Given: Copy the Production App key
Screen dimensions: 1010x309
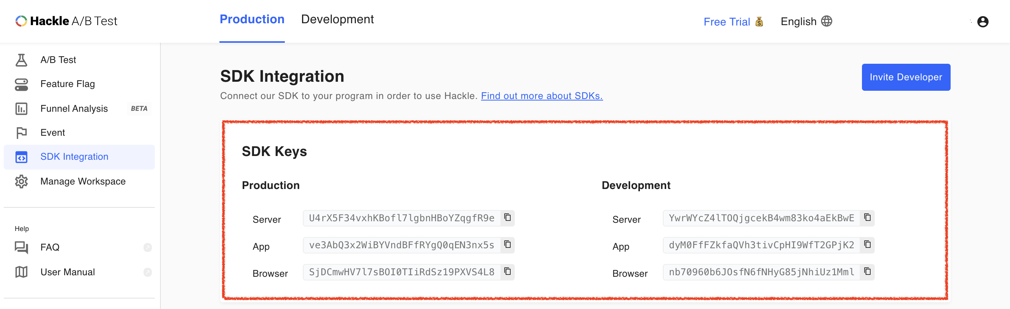Looking at the screenshot, I should pyautogui.click(x=507, y=244).
